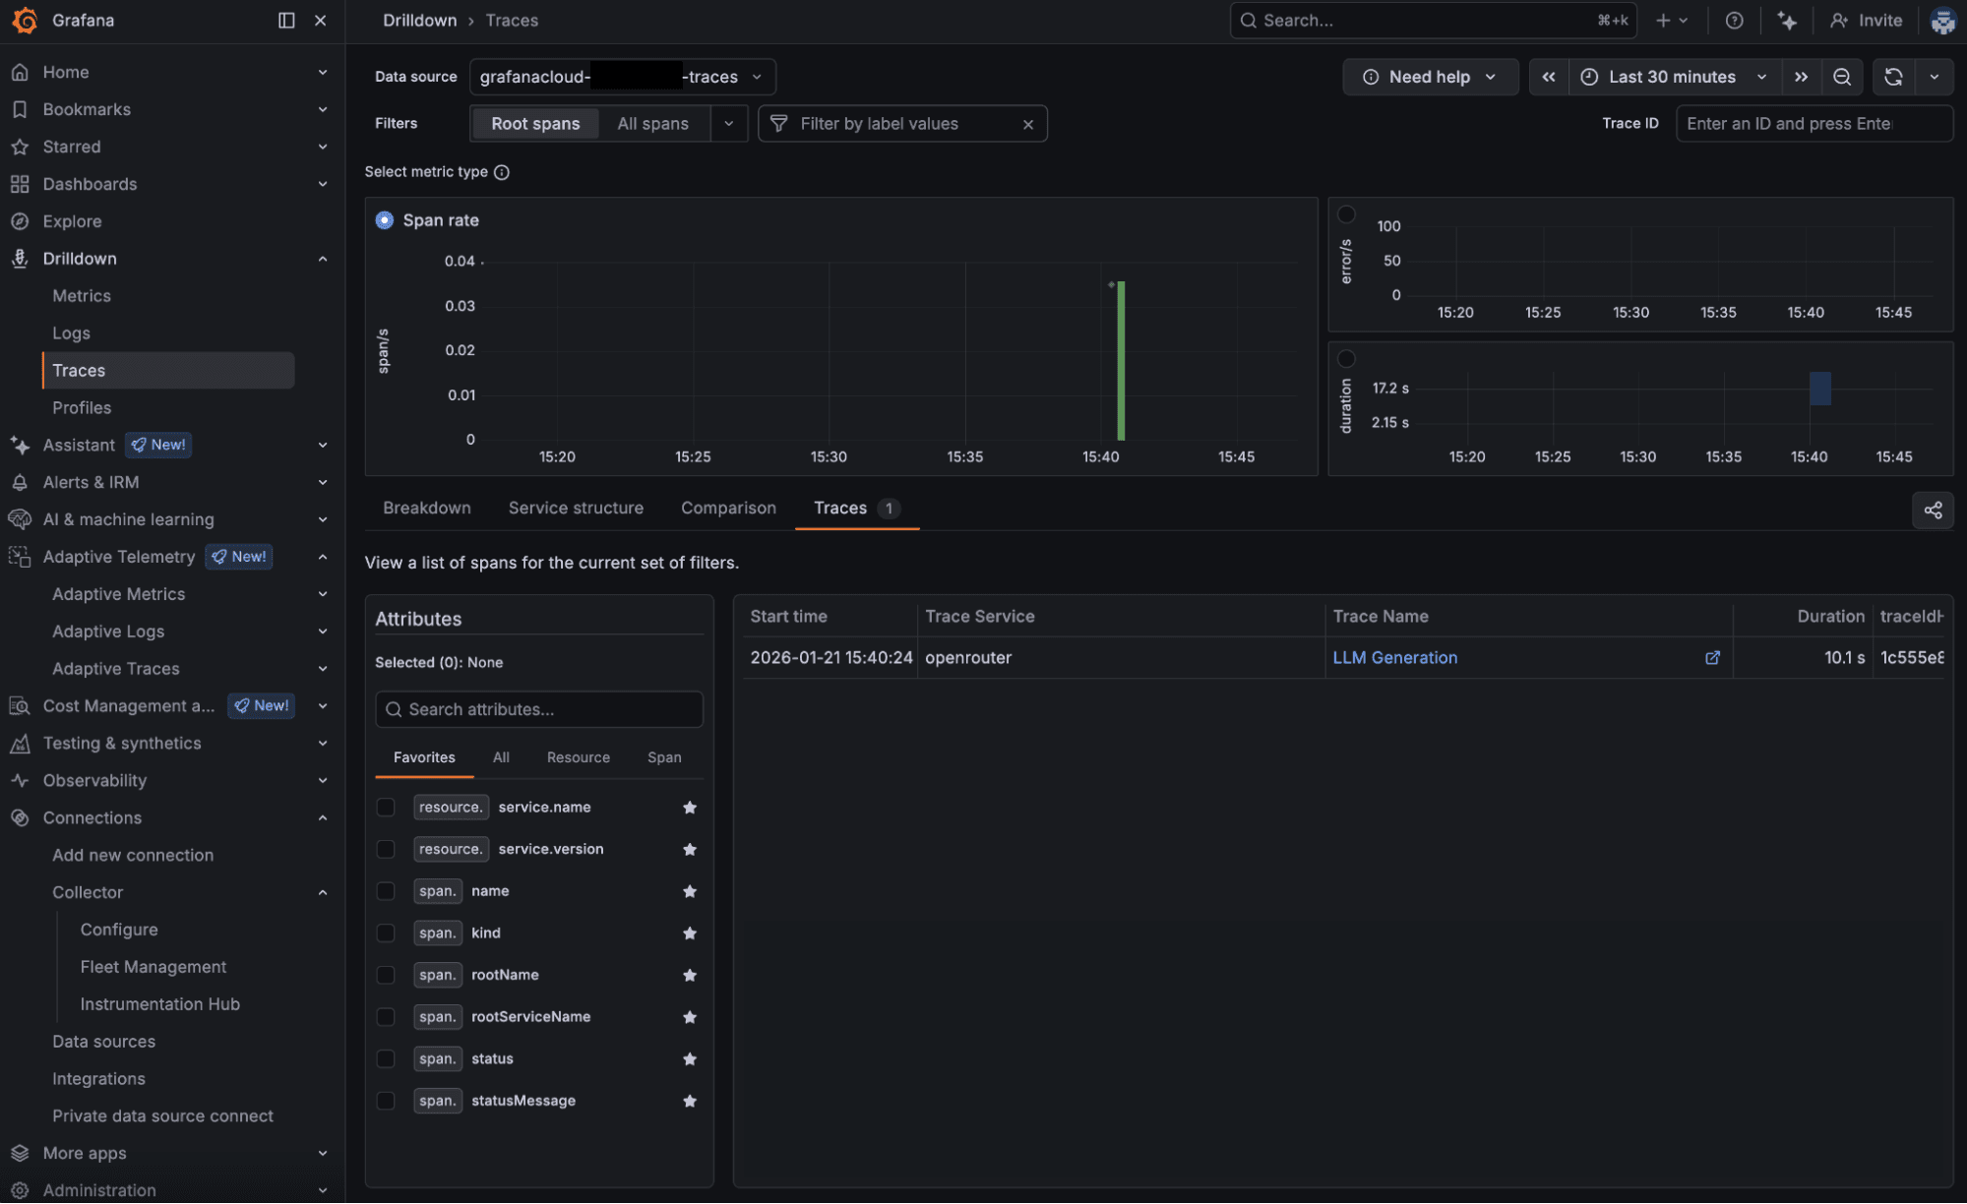Shift time range forward

1801,77
